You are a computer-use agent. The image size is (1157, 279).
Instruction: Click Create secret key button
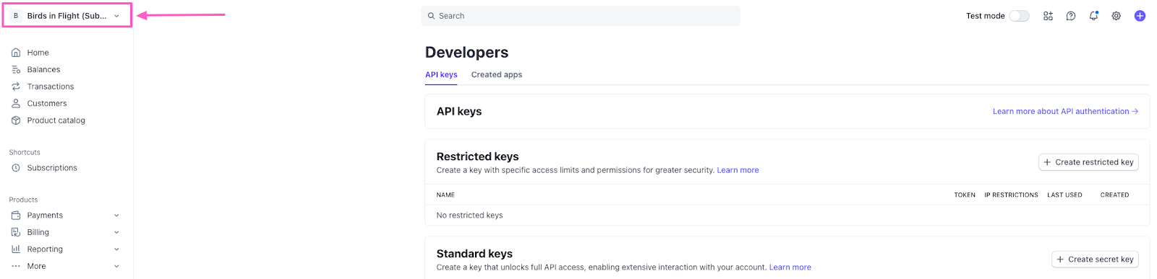tap(1095, 260)
